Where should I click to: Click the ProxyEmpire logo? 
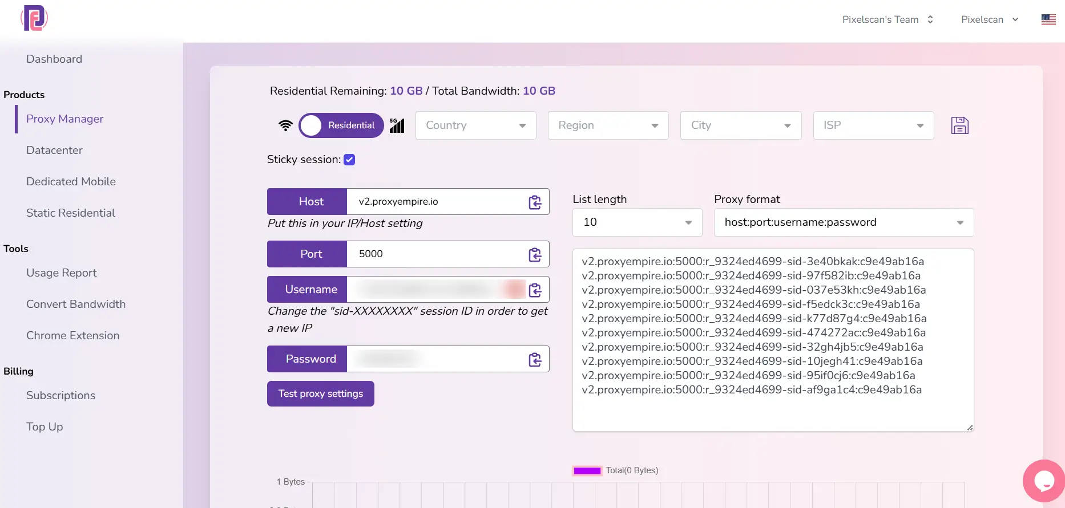(x=34, y=18)
